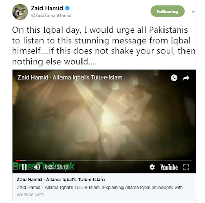Enter fullscreen mode in the video player
Viewport: 205px width, 203px height.
pyautogui.click(x=186, y=167)
